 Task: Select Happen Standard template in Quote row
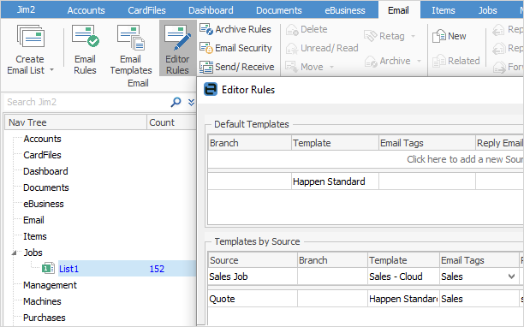403,299
